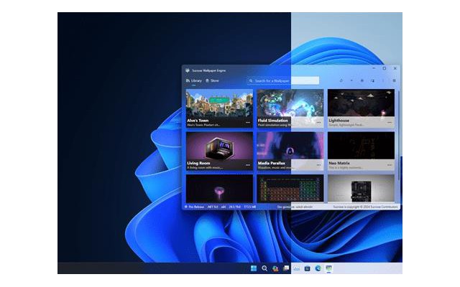Select the motherboard wallpaper thumbnail
Image resolution: width=460 pixels, height=287 pixels.
(x=361, y=188)
